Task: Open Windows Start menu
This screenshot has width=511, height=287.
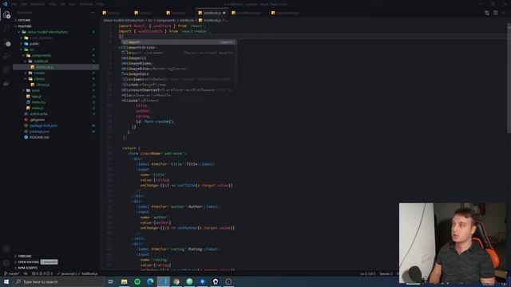Action: tap(6, 281)
